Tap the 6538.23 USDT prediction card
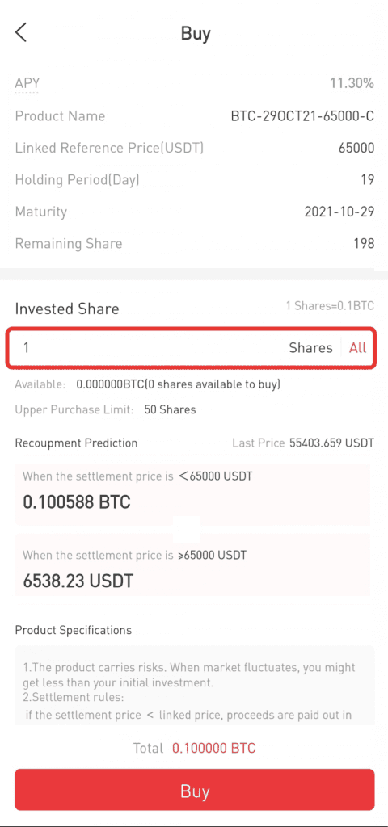388x827 pixels. click(x=192, y=565)
